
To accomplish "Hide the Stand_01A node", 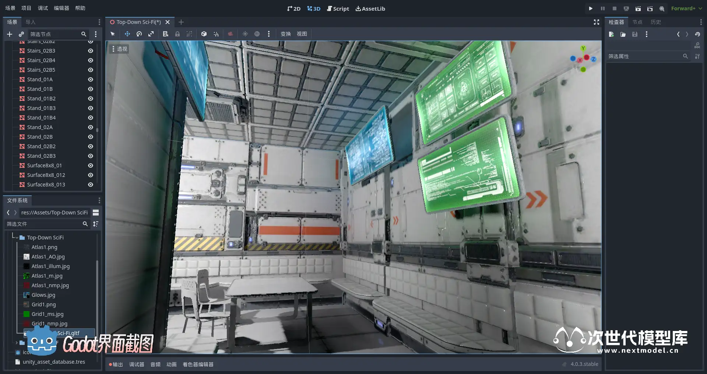I will coord(91,79).
